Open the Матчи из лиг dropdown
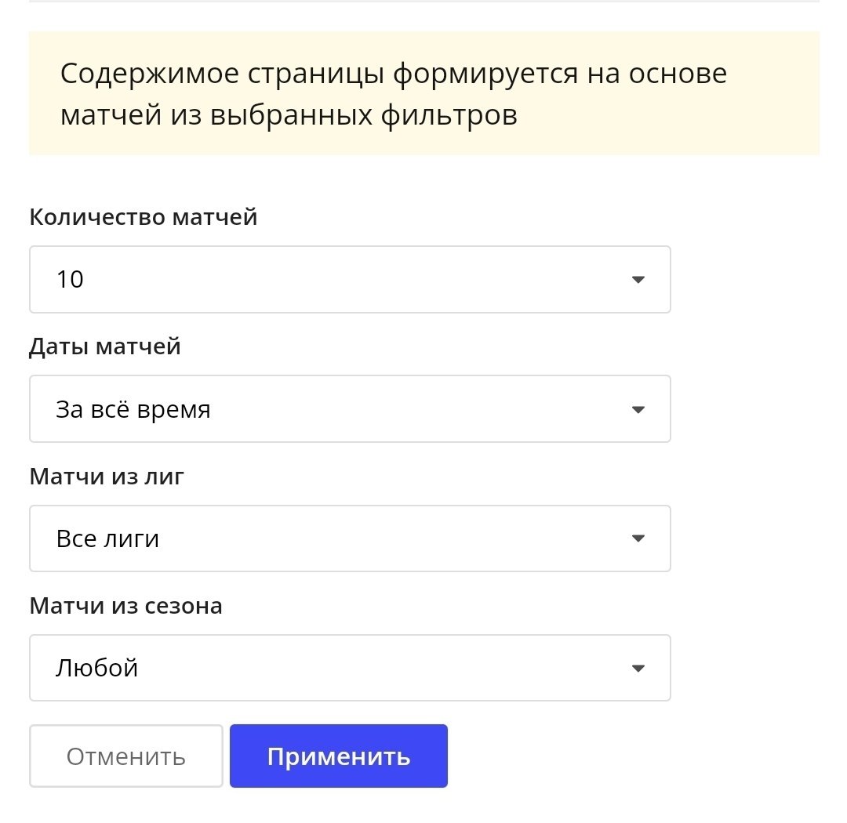The width and height of the screenshot is (847, 823). [349, 538]
